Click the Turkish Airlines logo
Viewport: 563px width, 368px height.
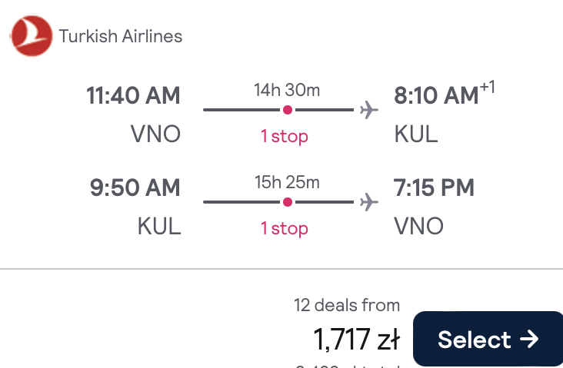click(32, 36)
